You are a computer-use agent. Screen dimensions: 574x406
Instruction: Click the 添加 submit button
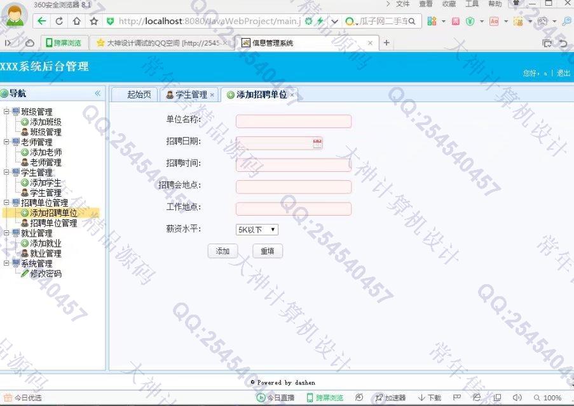(222, 251)
